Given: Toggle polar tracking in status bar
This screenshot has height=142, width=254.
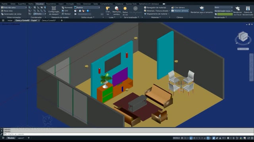Looking at the screenshot, I should pos(194,138).
